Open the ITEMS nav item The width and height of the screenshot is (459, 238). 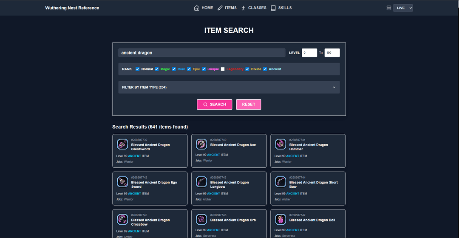pyautogui.click(x=227, y=8)
